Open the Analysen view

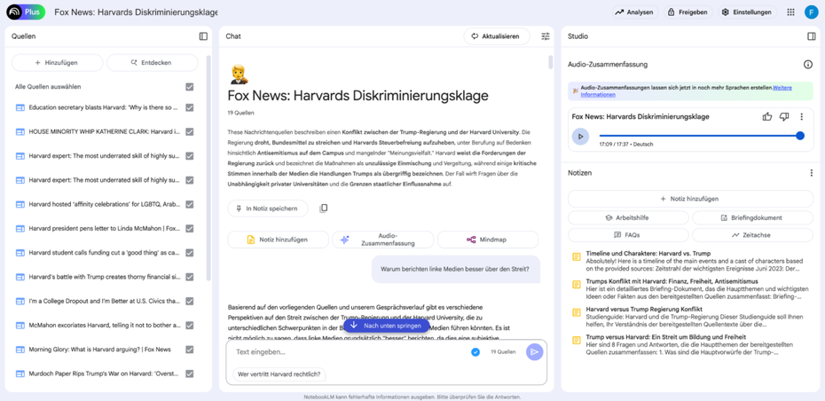tap(634, 12)
